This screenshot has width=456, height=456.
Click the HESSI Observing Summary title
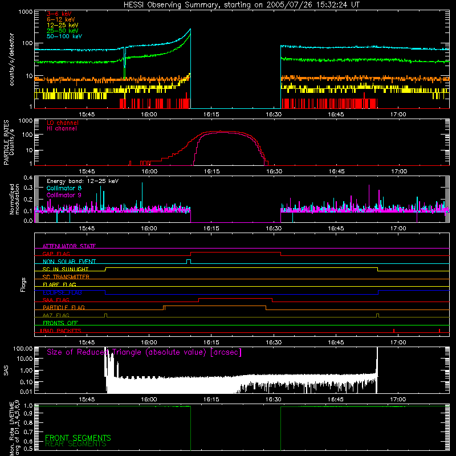[x=242, y=5]
